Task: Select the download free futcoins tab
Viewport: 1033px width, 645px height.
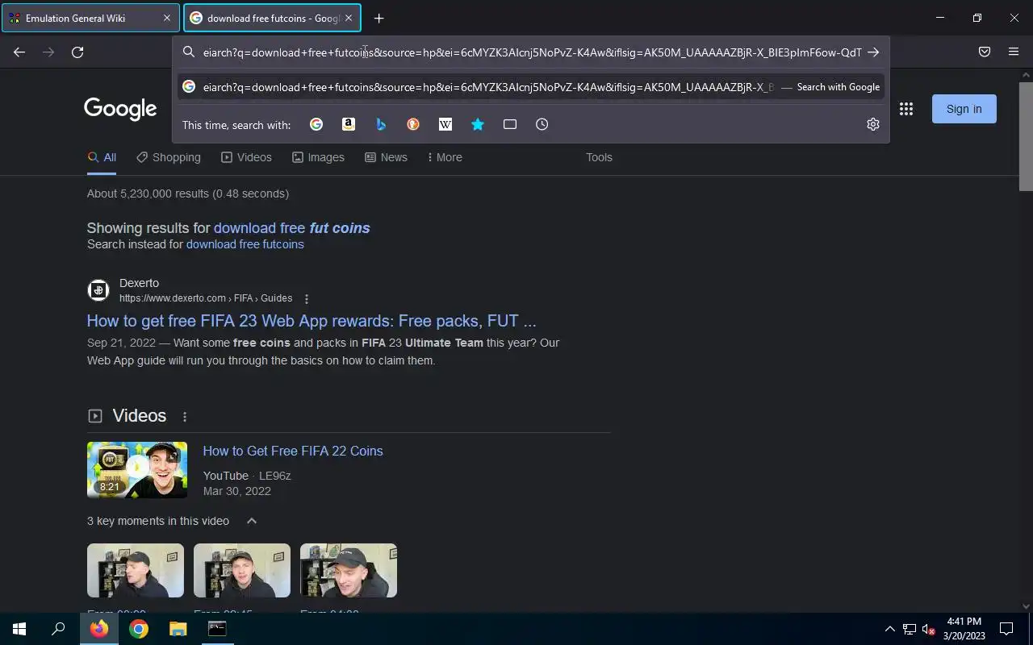Action: coord(272,18)
